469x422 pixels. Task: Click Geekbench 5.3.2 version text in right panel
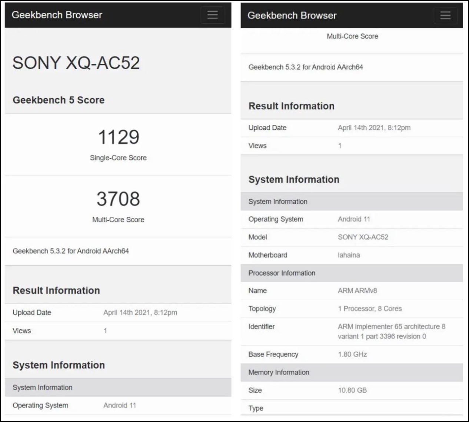point(306,67)
